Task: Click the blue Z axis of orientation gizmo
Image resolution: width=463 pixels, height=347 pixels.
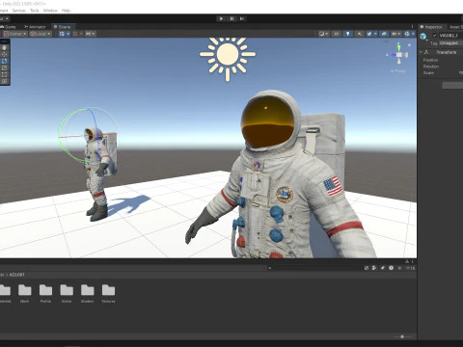Action: 391,55
